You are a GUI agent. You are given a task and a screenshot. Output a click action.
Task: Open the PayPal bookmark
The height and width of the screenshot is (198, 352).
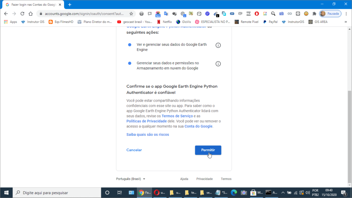(x=270, y=22)
